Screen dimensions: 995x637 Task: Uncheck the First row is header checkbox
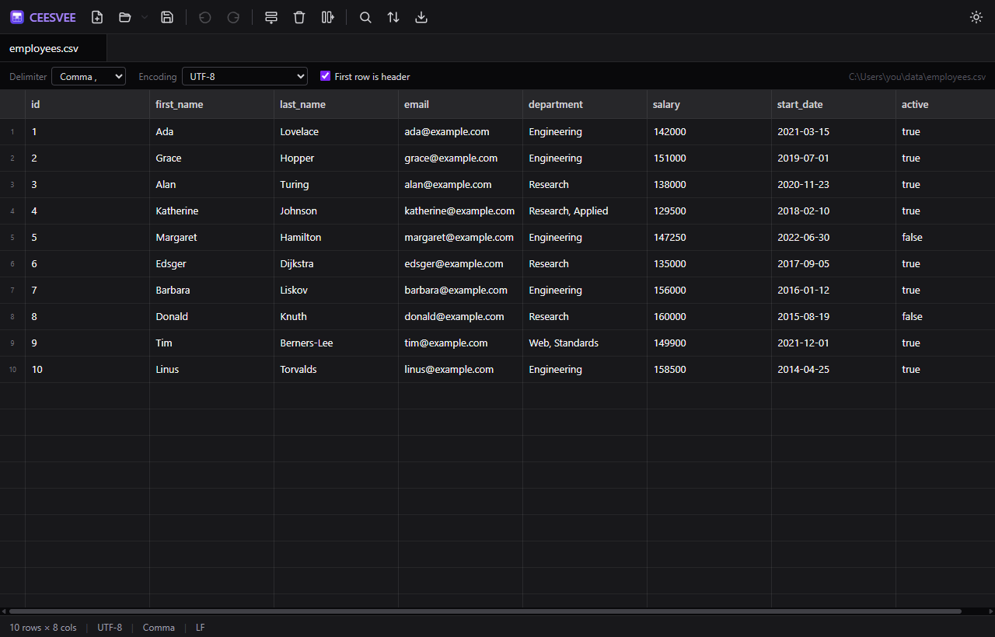coord(326,76)
